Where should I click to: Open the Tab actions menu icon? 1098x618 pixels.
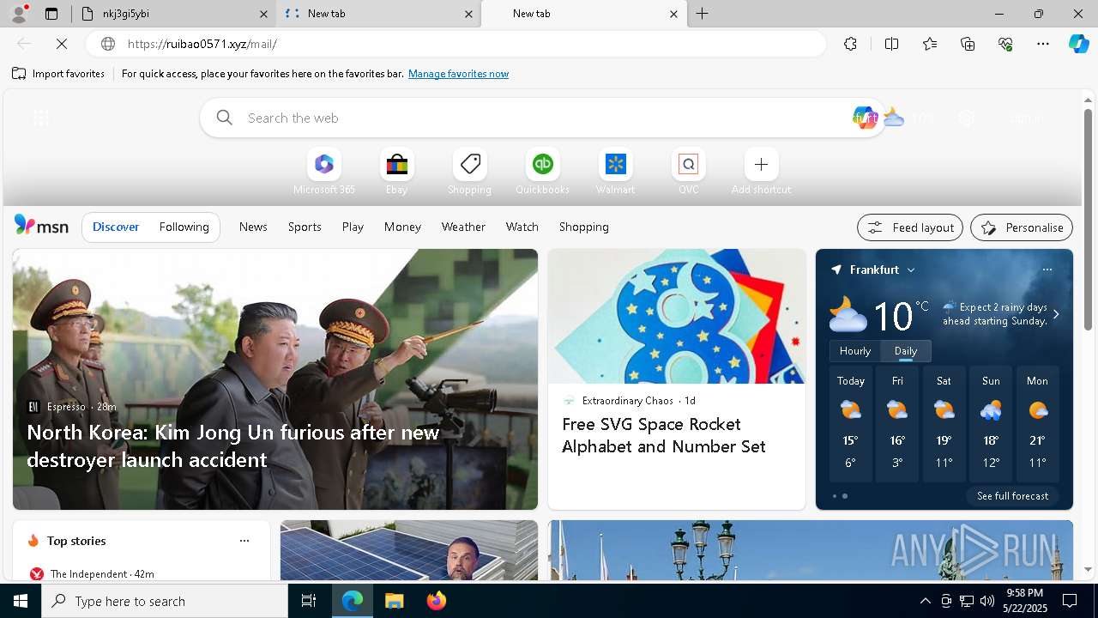tap(51, 14)
